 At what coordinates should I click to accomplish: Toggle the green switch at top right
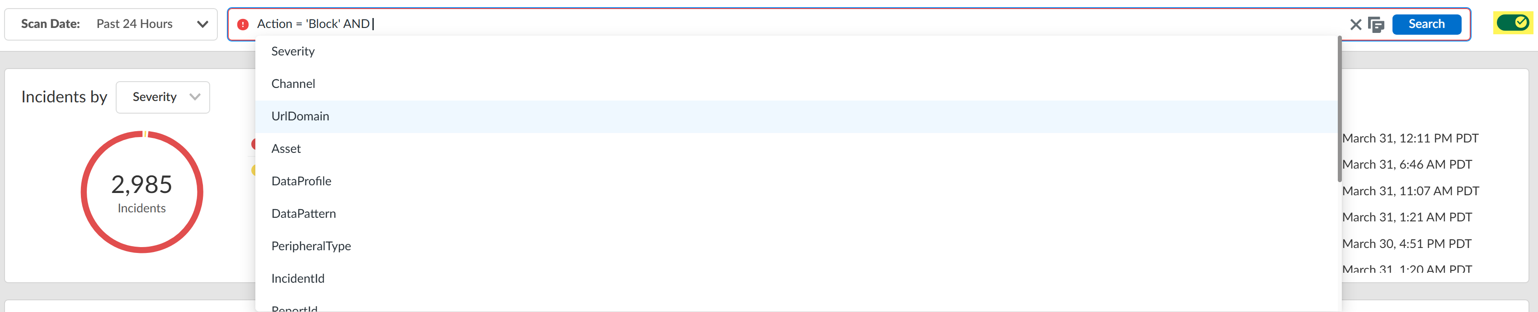(x=1512, y=23)
